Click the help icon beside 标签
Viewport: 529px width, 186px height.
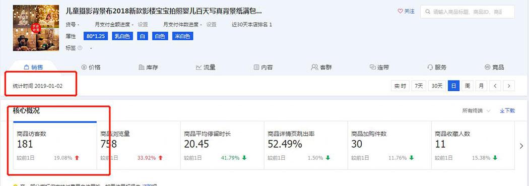point(80,48)
